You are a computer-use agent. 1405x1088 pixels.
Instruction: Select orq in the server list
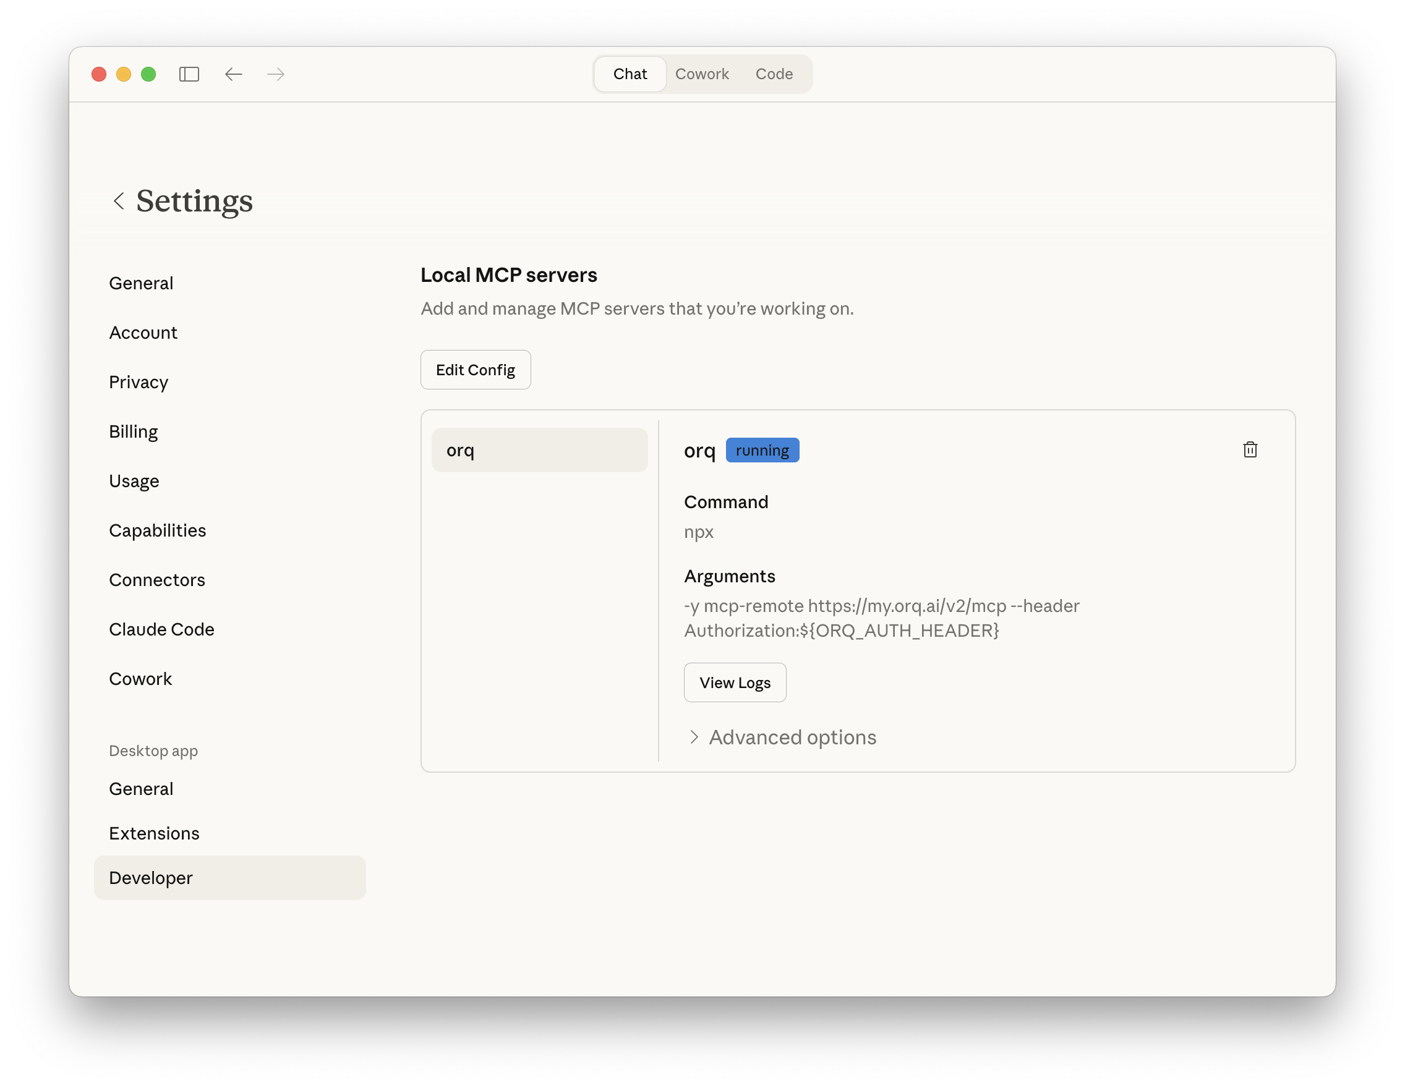pos(539,450)
